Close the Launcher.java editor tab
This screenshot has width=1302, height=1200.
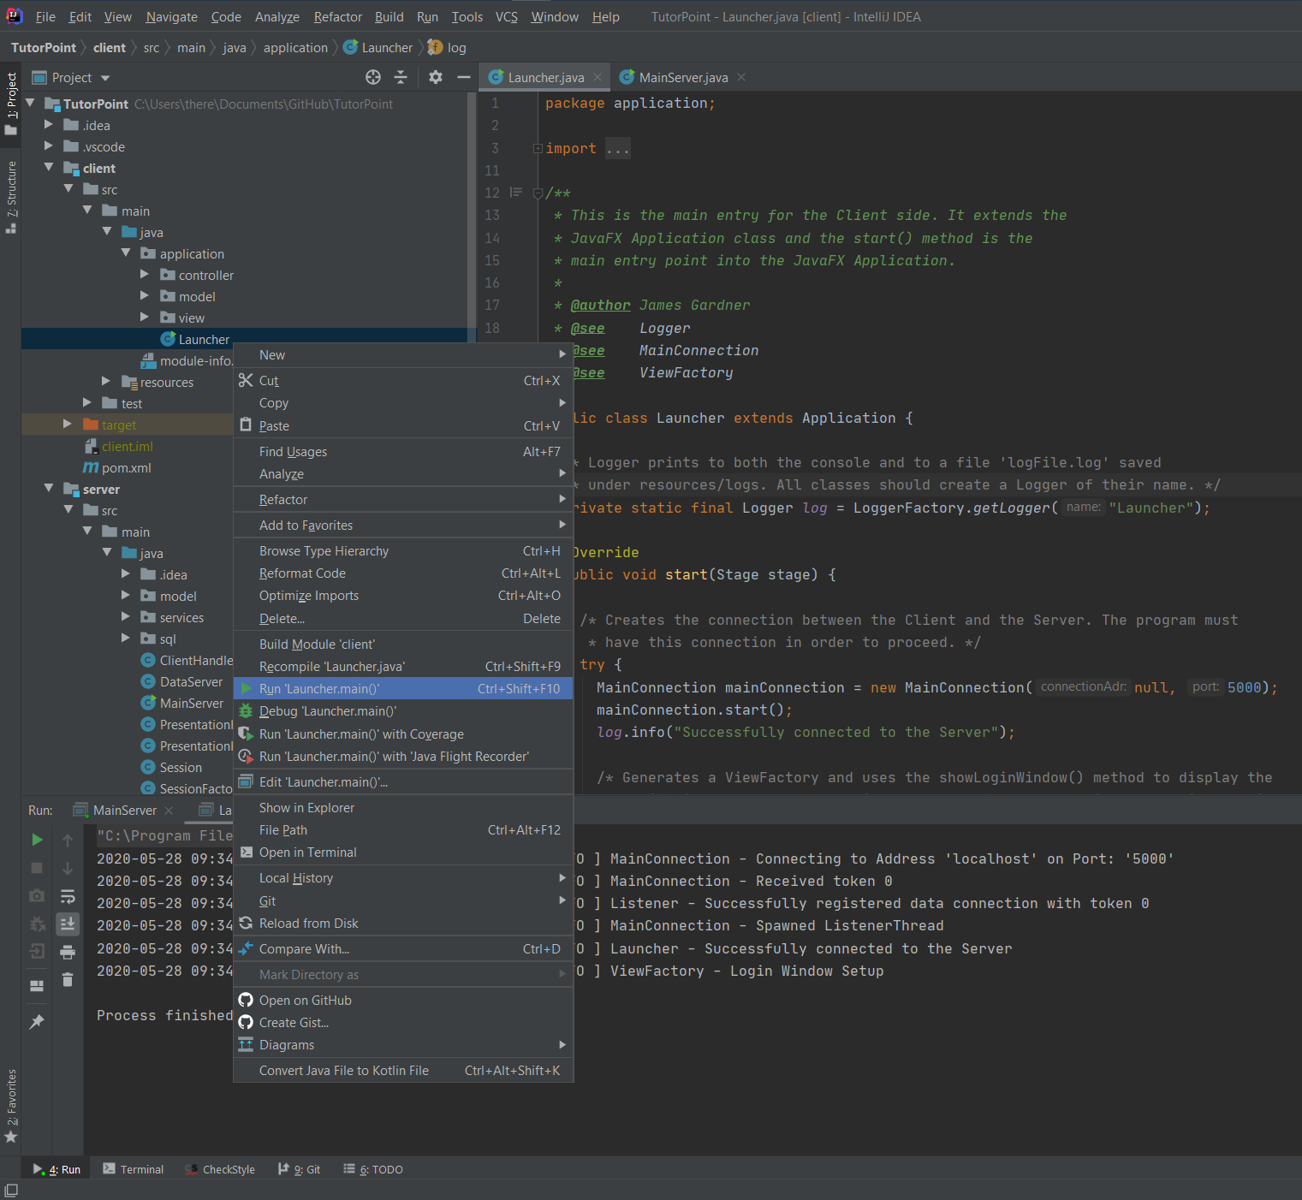[x=597, y=77]
